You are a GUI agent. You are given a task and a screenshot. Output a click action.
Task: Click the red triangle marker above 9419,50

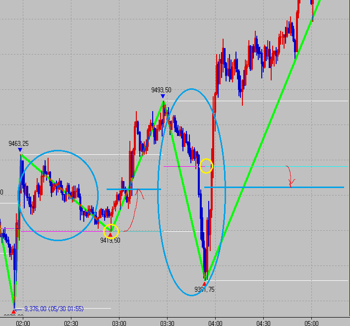click(110, 235)
